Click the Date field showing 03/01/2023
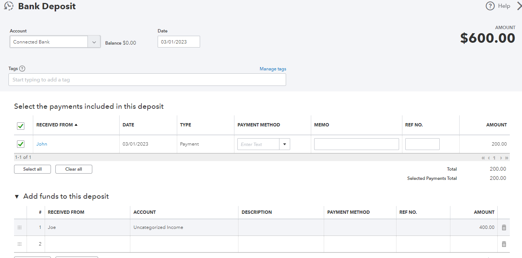 pyautogui.click(x=179, y=42)
